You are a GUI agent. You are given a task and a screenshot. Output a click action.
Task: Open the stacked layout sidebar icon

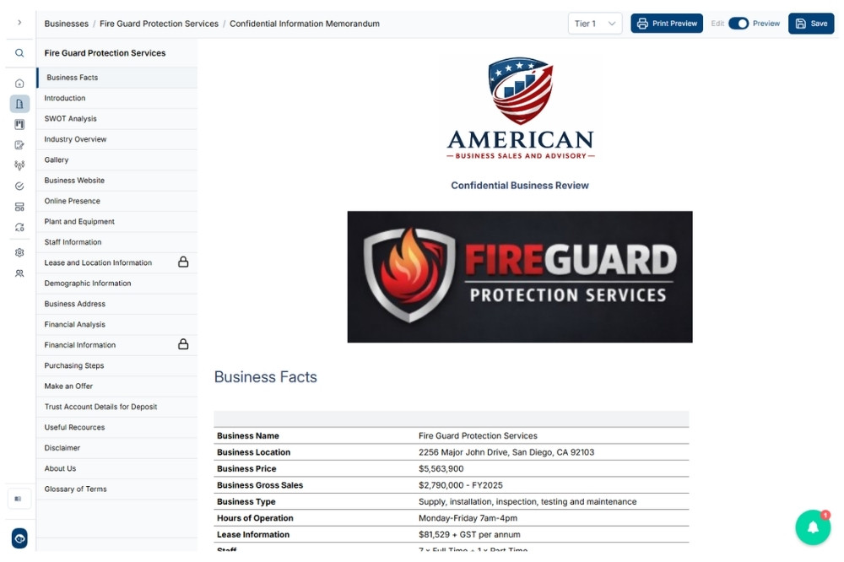click(x=19, y=207)
